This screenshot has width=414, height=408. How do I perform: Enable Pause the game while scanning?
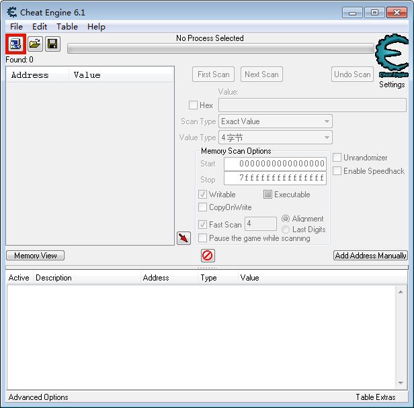(x=202, y=238)
